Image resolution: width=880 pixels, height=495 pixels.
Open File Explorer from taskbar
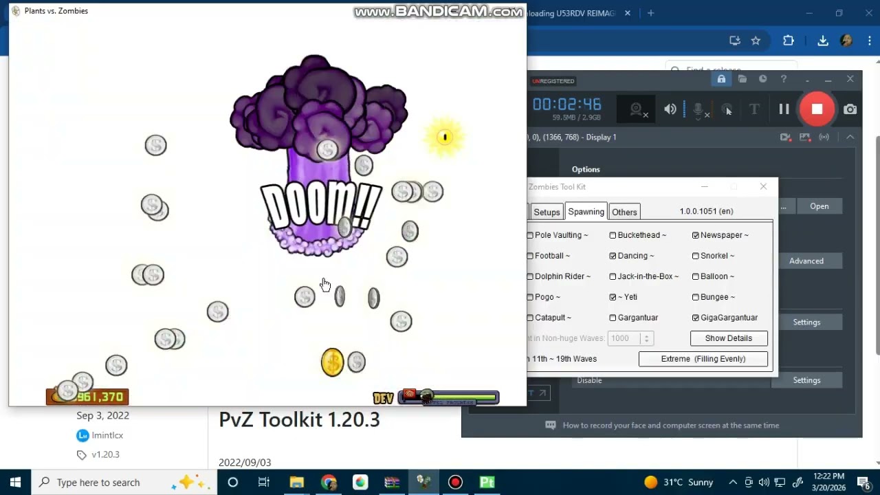pos(296,482)
